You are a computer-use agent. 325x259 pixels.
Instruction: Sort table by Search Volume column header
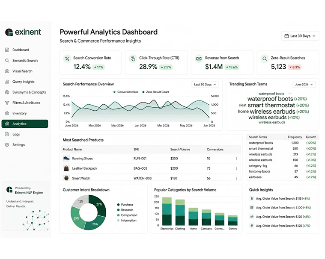[x=180, y=149]
